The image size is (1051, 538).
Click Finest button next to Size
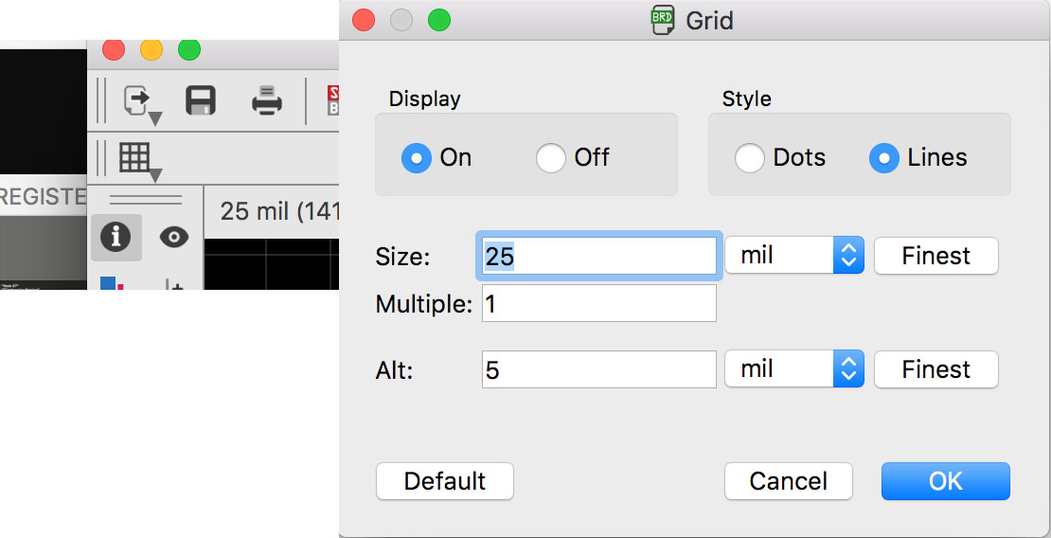pos(935,256)
